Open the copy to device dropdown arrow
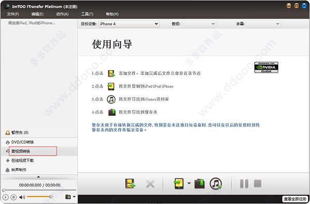 [189, 183]
